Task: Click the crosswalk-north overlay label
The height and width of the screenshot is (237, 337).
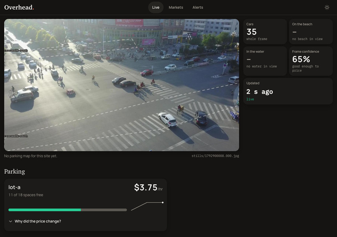Action: click(16, 51)
